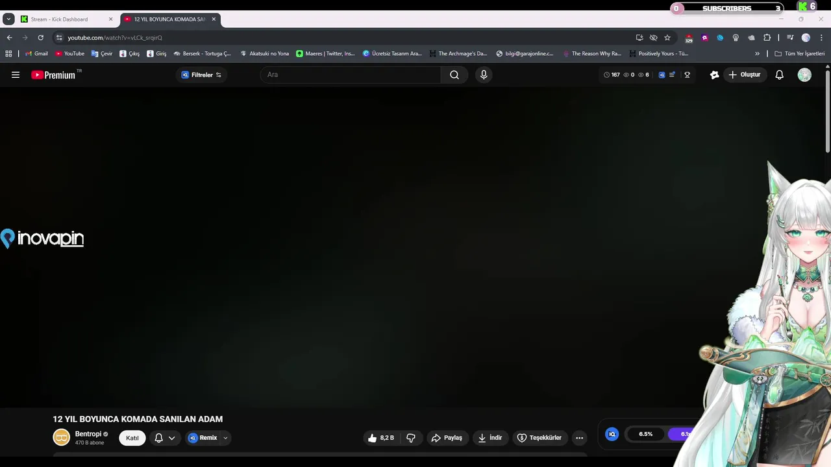Open the Gmail bookmark
The height and width of the screenshot is (467, 831).
[x=36, y=54]
